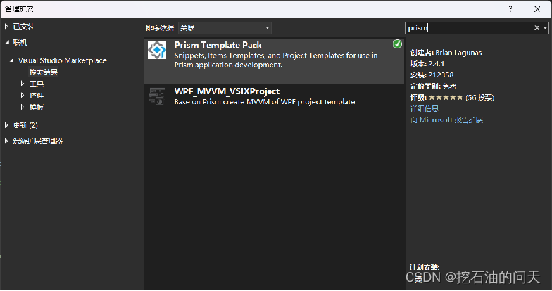Select the Visual Studio Marketplace tree item
Screen dimensions: 552x291
click(x=62, y=60)
